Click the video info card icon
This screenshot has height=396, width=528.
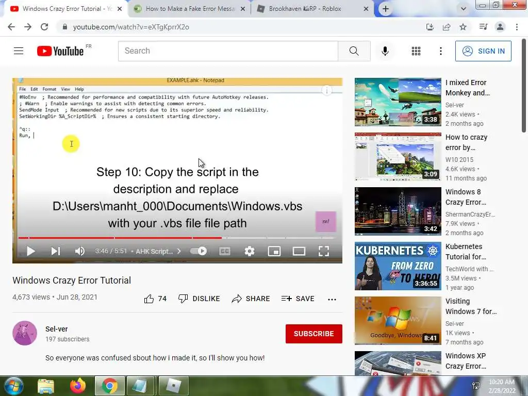coord(326,90)
